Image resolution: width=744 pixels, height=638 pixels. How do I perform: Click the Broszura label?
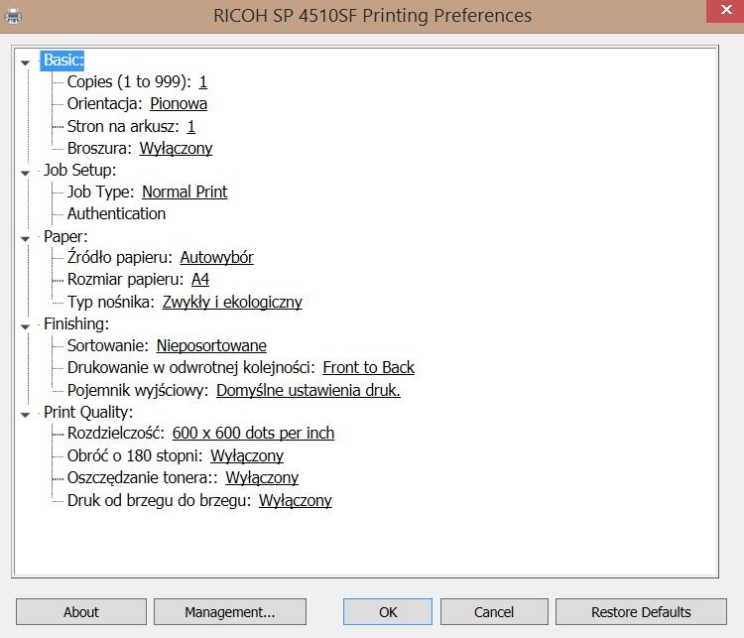coord(99,148)
